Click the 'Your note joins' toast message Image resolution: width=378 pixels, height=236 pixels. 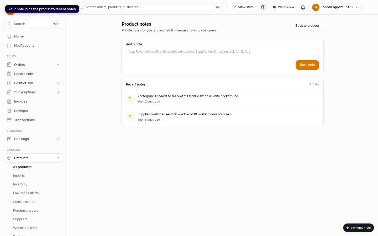(42, 9)
